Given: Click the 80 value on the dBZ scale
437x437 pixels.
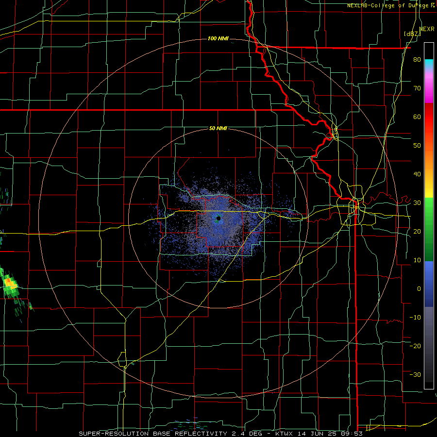Looking at the screenshot, I should tap(417, 60).
